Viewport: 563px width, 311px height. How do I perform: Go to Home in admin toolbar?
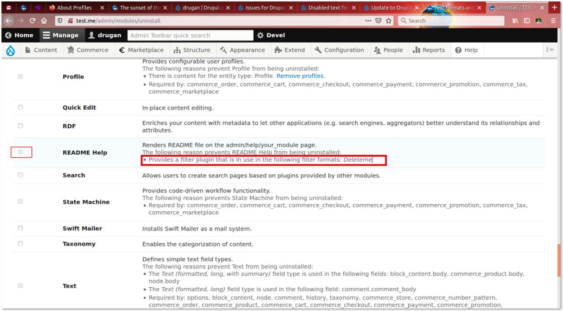coord(19,35)
